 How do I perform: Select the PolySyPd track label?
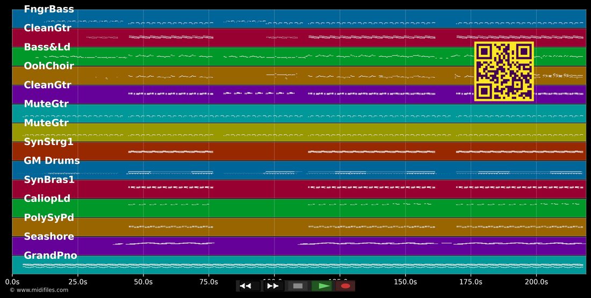(48, 217)
